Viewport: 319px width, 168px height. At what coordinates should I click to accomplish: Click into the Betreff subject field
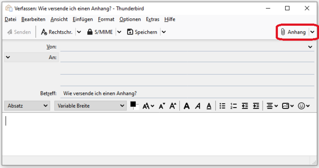coord(187,93)
